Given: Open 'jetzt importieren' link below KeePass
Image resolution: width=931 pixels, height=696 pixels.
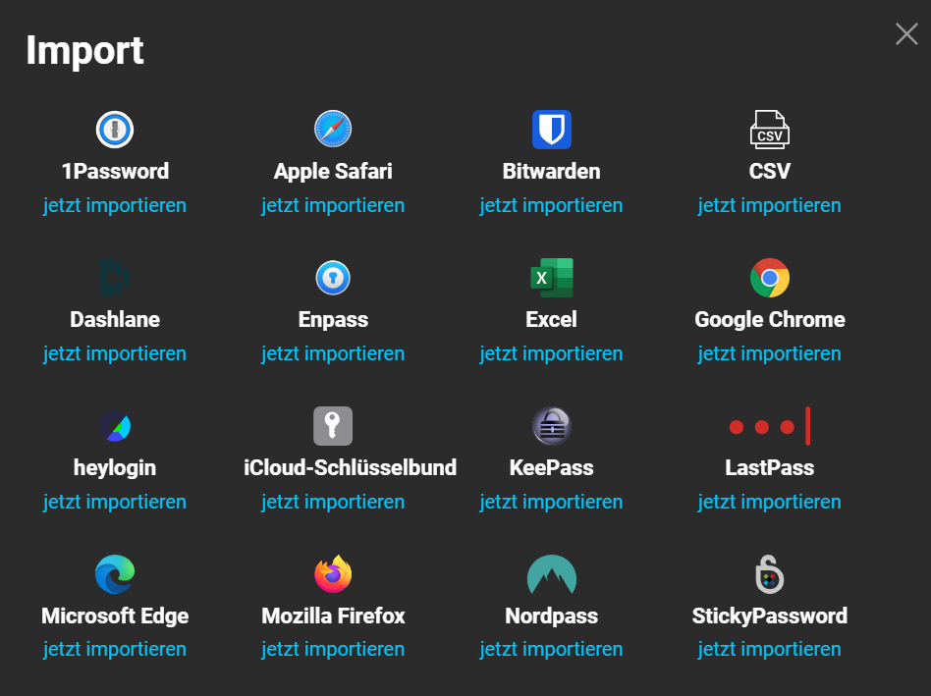Looking at the screenshot, I should [551, 502].
